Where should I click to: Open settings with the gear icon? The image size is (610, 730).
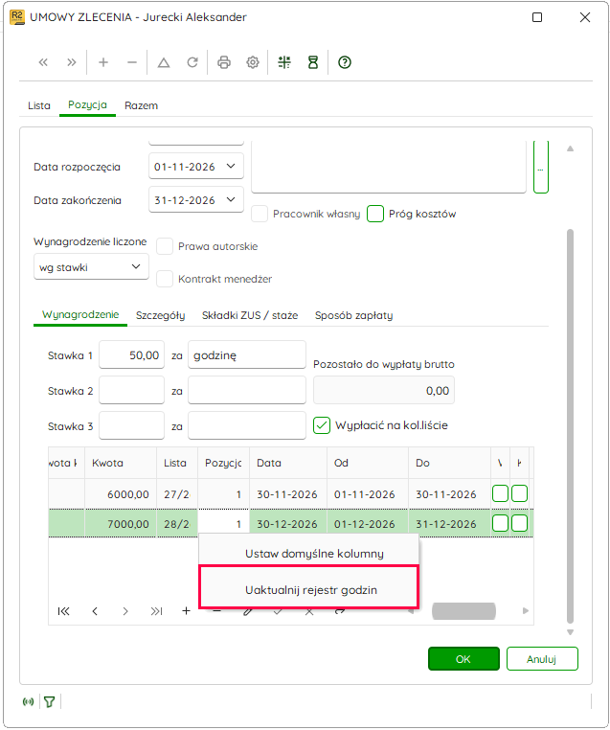click(253, 62)
